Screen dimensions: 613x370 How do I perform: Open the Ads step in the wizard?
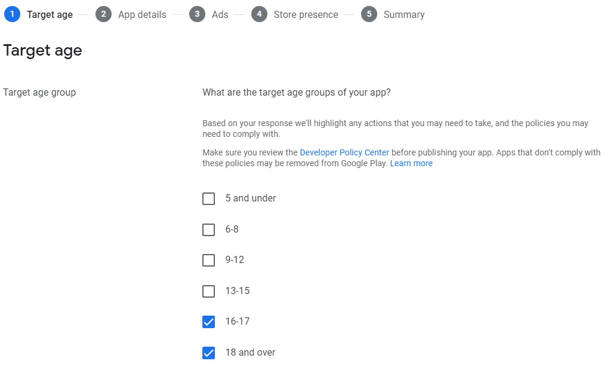(219, 14)
